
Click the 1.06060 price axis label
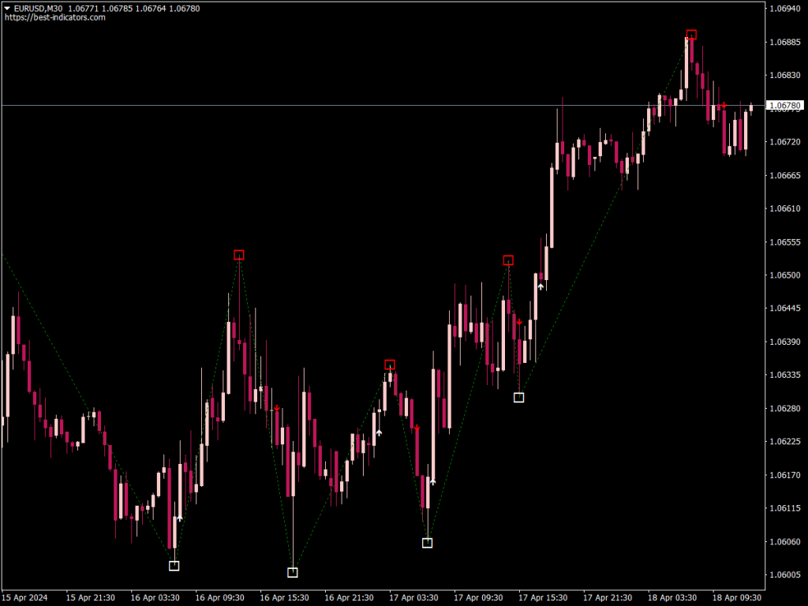pyautogui.click(x=785, y=541)
